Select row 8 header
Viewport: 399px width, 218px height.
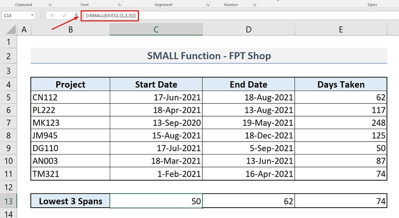[8, 135]
